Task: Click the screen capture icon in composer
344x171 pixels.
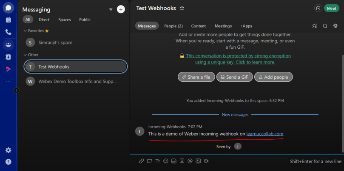Action: tap(150, 161)
